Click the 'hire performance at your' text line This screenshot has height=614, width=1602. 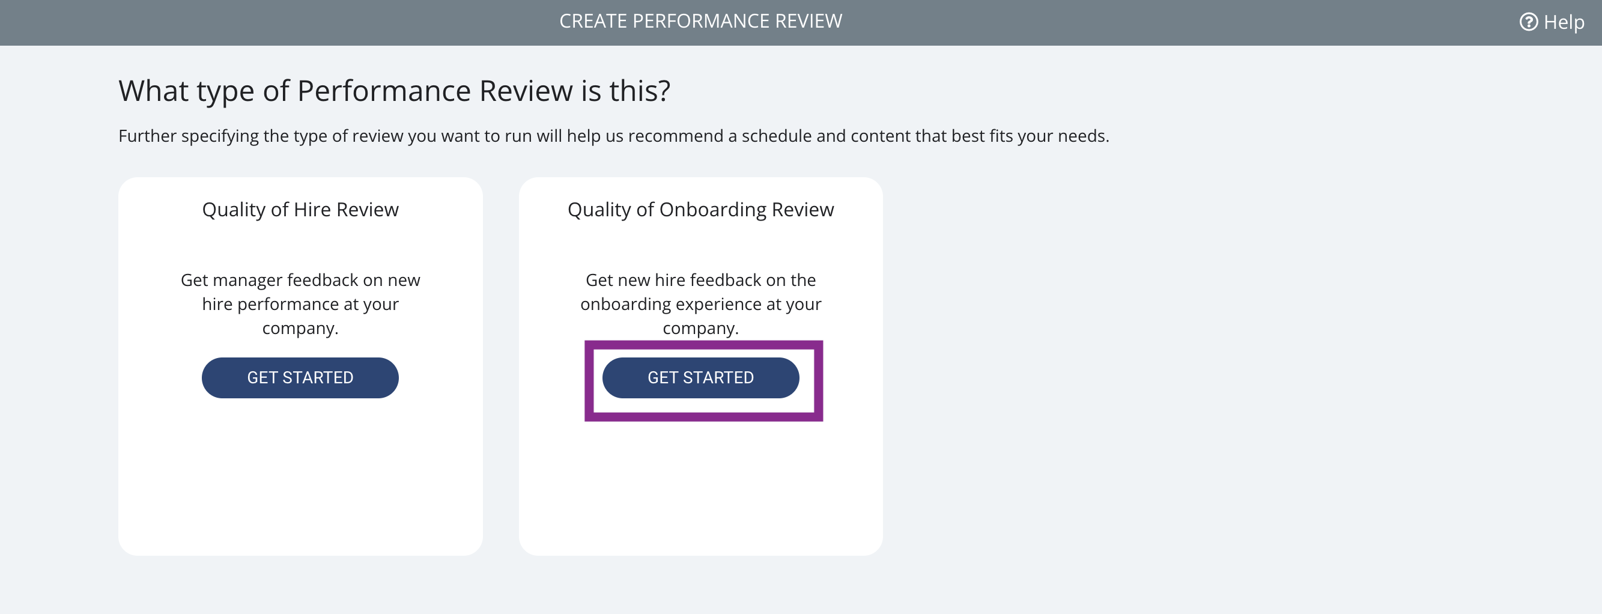point(300,304)
